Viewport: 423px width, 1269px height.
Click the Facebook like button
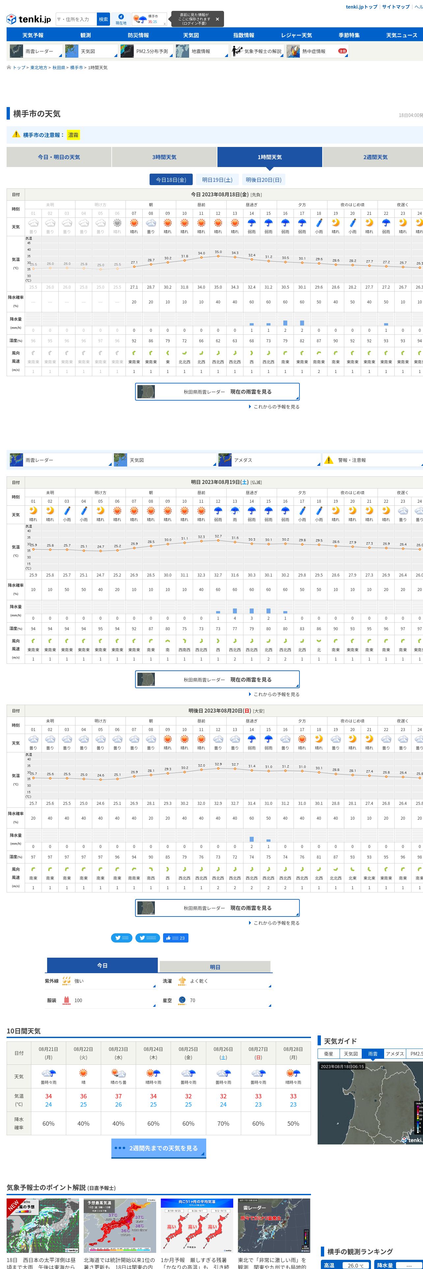(176, 938)
